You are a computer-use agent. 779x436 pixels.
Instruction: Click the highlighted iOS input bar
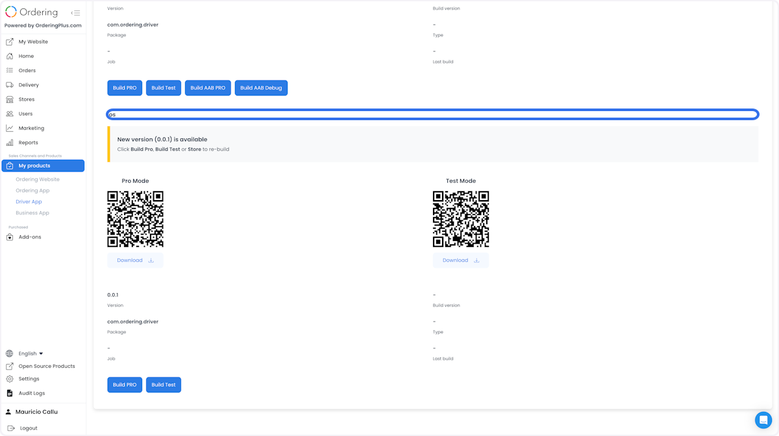pyautogui.click(x=432, y=114)
